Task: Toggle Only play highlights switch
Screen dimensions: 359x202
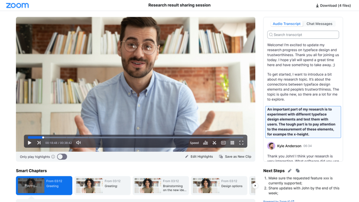Action: (62, 157)
